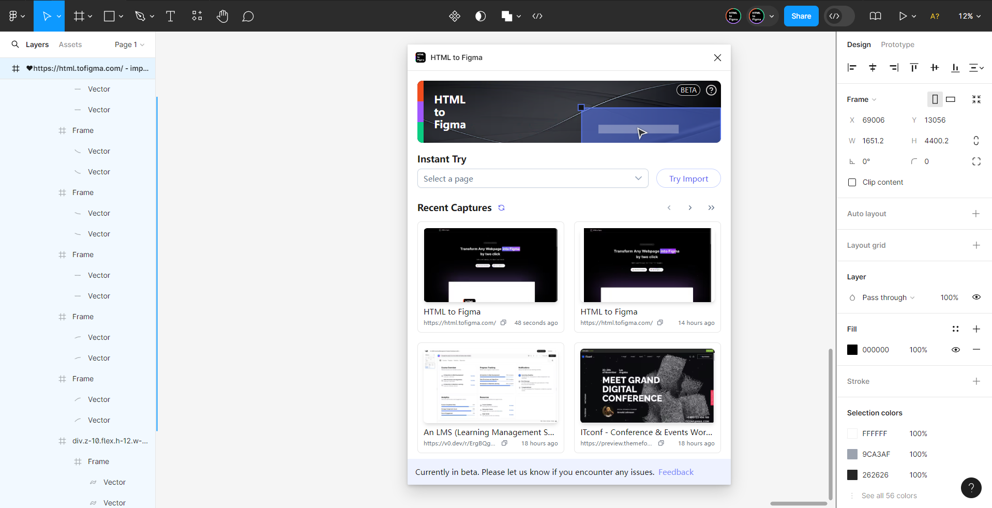Click the 262626 selection color swatch
Image resolution: width=992 pixels, height=508 pixels.
[852, 475]
